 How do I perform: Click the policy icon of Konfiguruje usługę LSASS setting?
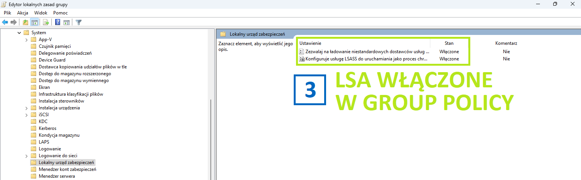coord(302,59)
